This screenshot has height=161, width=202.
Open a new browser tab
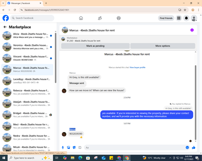pos(46,3)
